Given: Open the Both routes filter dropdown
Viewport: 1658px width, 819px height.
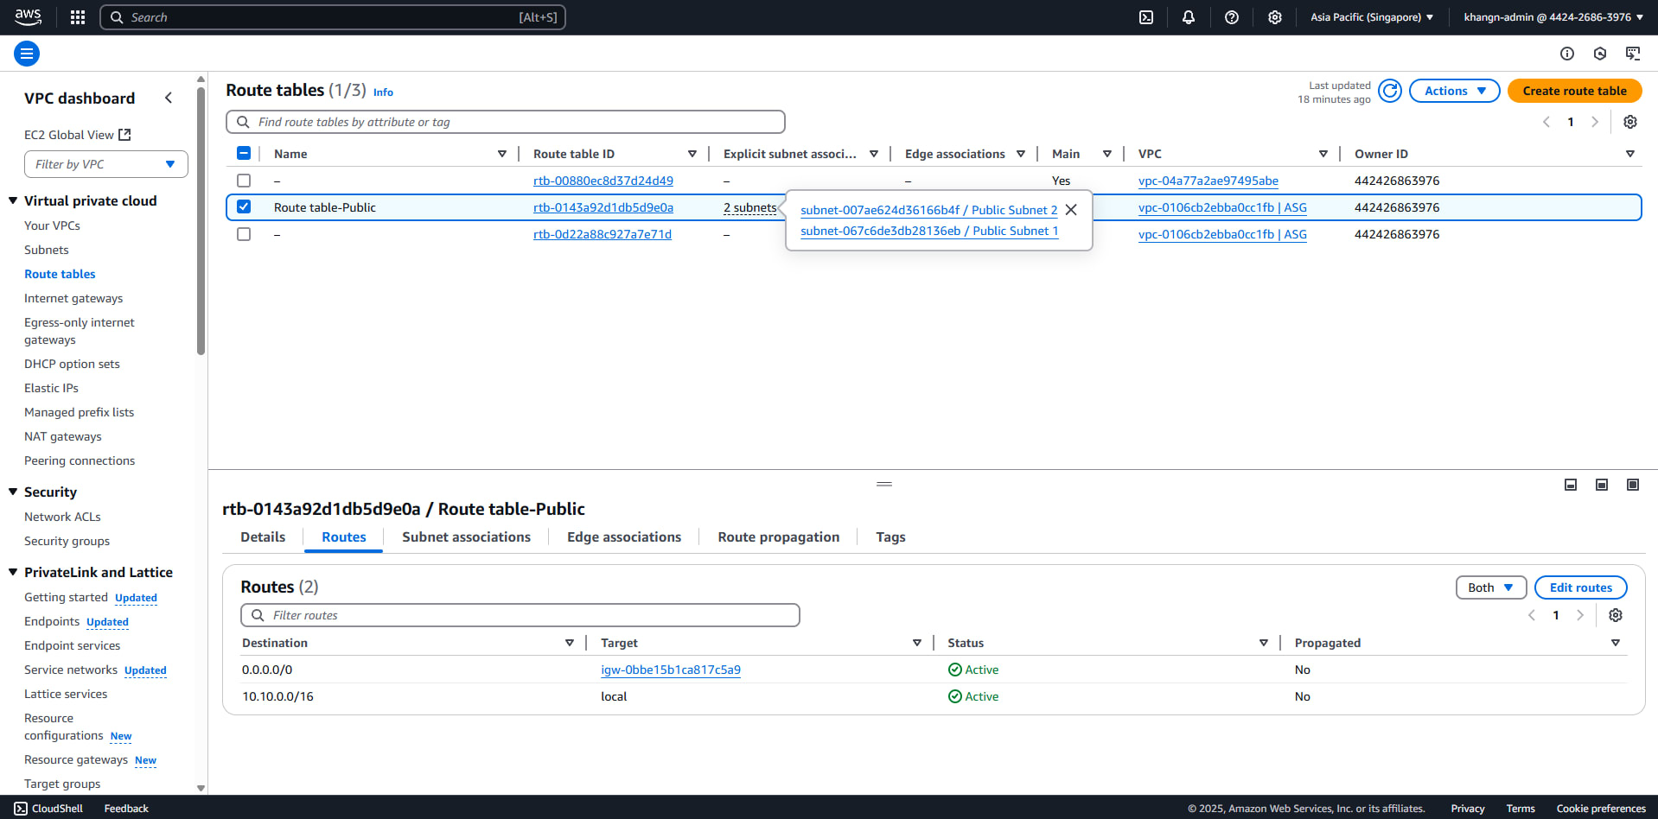Looking at the screenshot, I should point(1491,587).
